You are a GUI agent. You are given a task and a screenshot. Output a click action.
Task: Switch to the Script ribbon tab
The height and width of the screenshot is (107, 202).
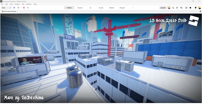point(101,8)
